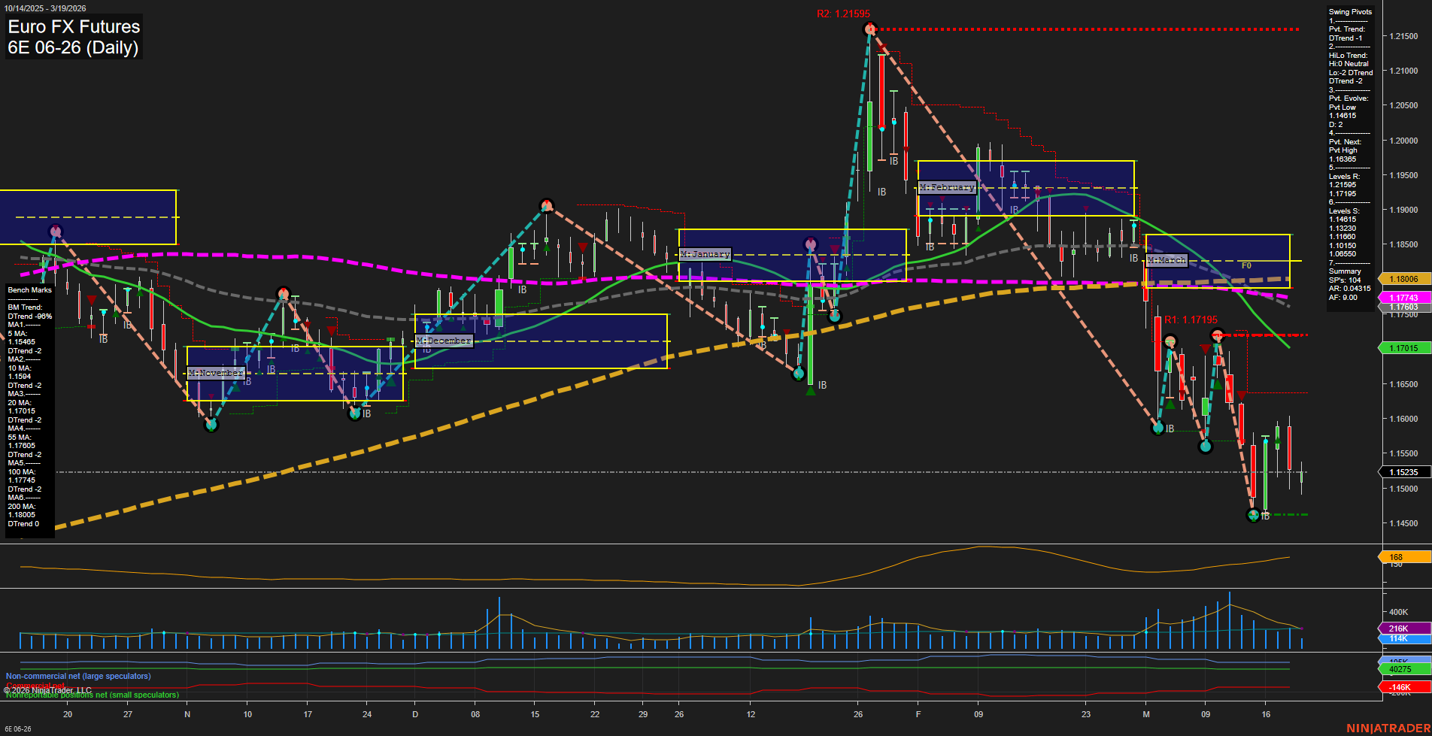Select the green up-triangle below the January box

tap(810, 390)
